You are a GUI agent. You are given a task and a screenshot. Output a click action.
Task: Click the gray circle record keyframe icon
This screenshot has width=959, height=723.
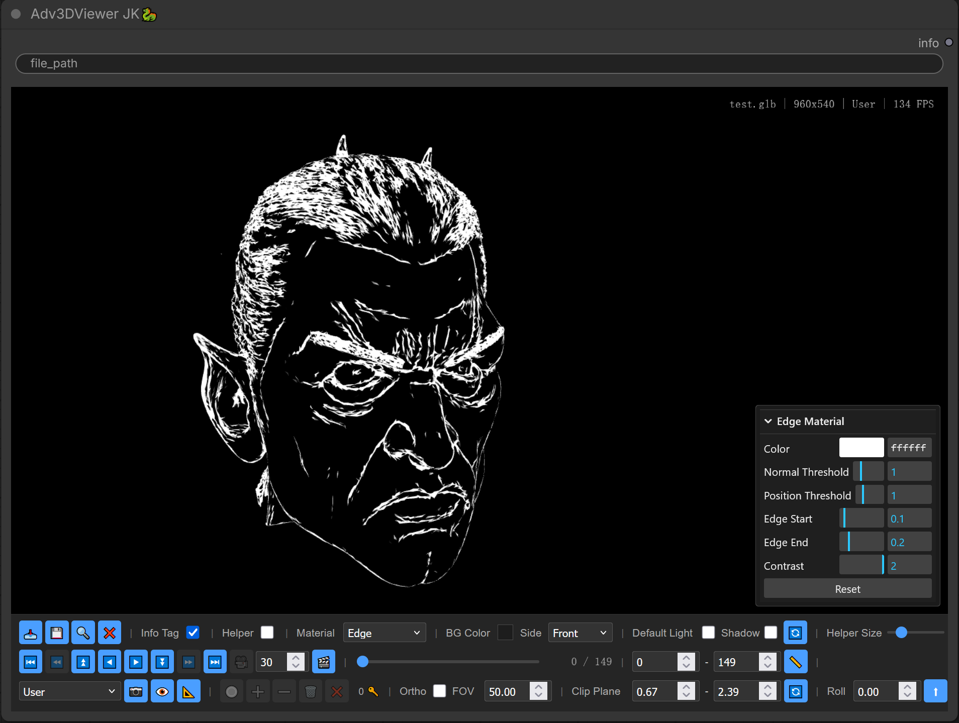coord(232,692)
